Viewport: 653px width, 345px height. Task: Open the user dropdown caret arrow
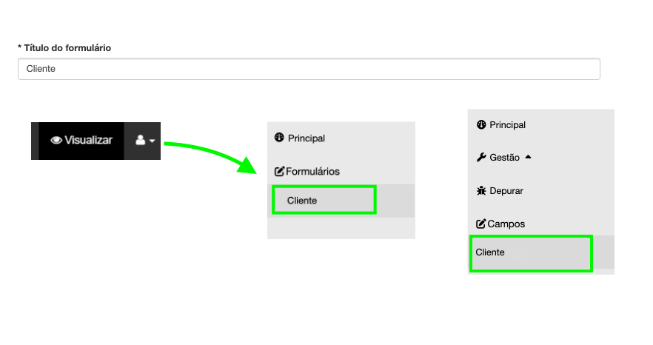152,141
